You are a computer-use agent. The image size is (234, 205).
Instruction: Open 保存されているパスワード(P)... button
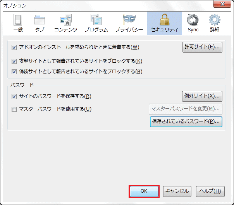pyautogui.click(x=186, y=122)
